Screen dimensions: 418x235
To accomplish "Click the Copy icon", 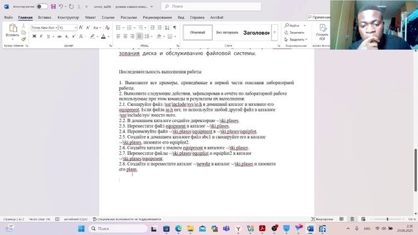I will 24,33.
